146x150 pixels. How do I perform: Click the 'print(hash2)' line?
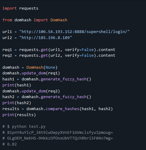17,103
